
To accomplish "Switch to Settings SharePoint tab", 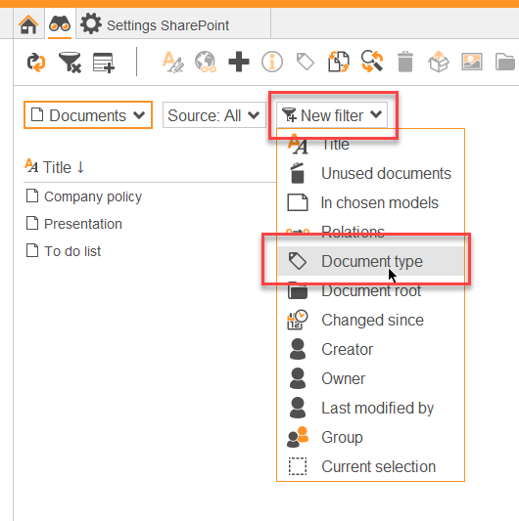I will click(155, 24).
